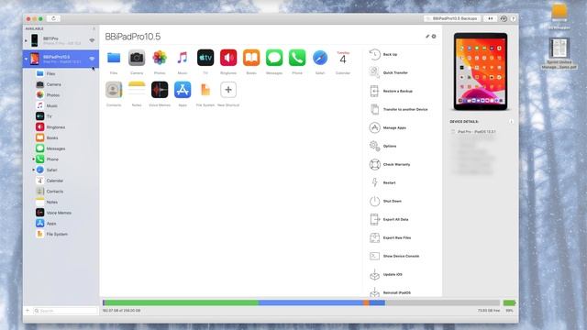Click the transfer arrows toolbar button

coord(490,18)
